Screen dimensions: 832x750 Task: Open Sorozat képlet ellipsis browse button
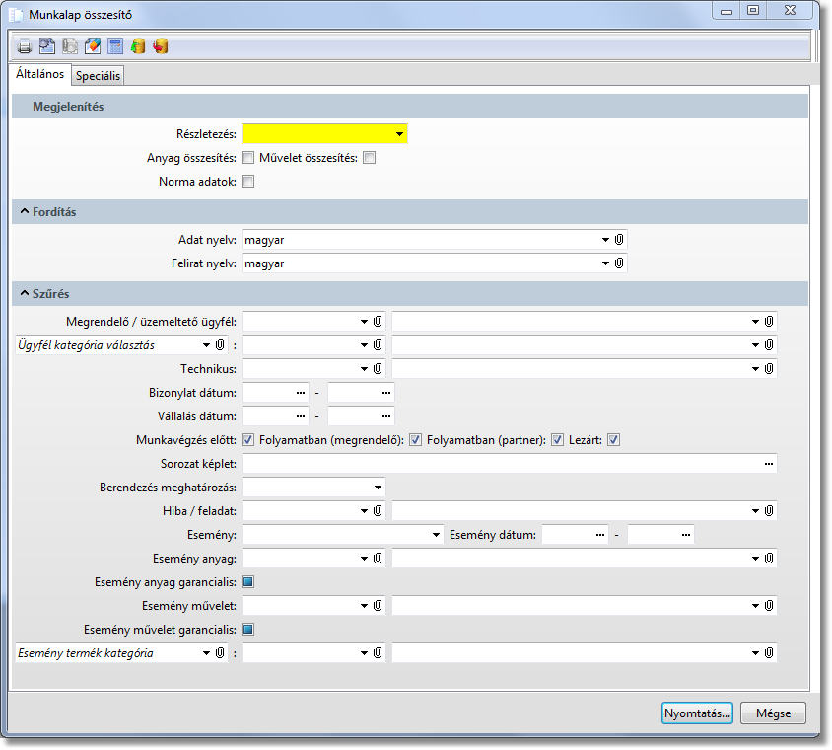pyautogui.click(x=769, y=463)
